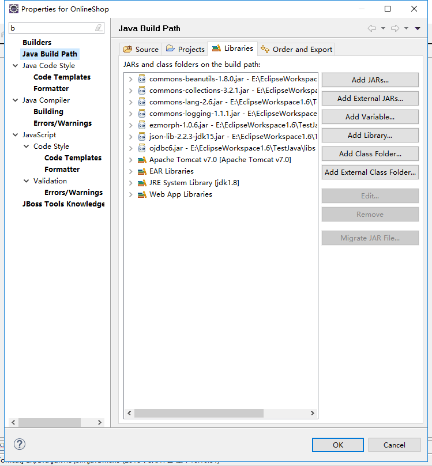Open the forward history dropdown arrow

pos(406,28)
